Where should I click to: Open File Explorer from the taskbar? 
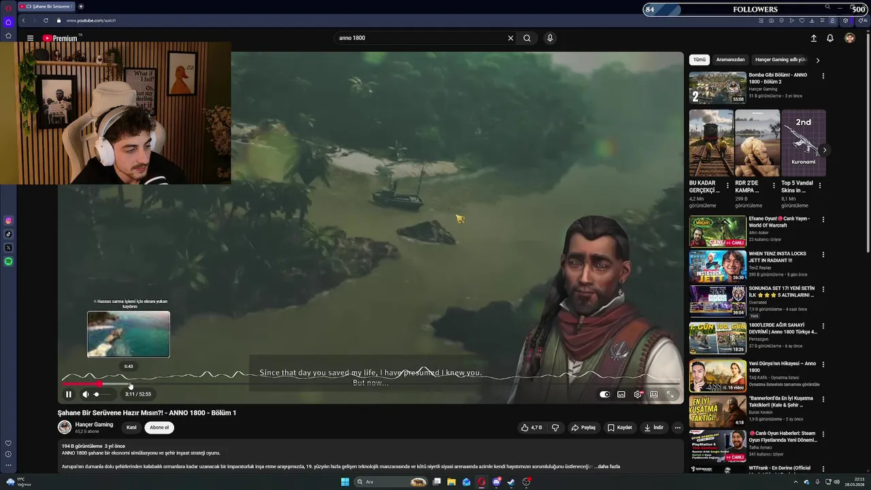[x=451, y=482]
